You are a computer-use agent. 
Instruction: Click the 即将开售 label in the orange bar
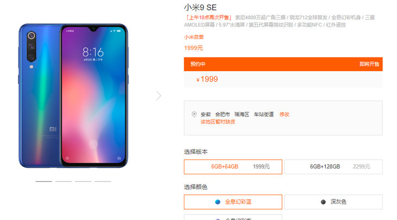(x=369, y=64)
